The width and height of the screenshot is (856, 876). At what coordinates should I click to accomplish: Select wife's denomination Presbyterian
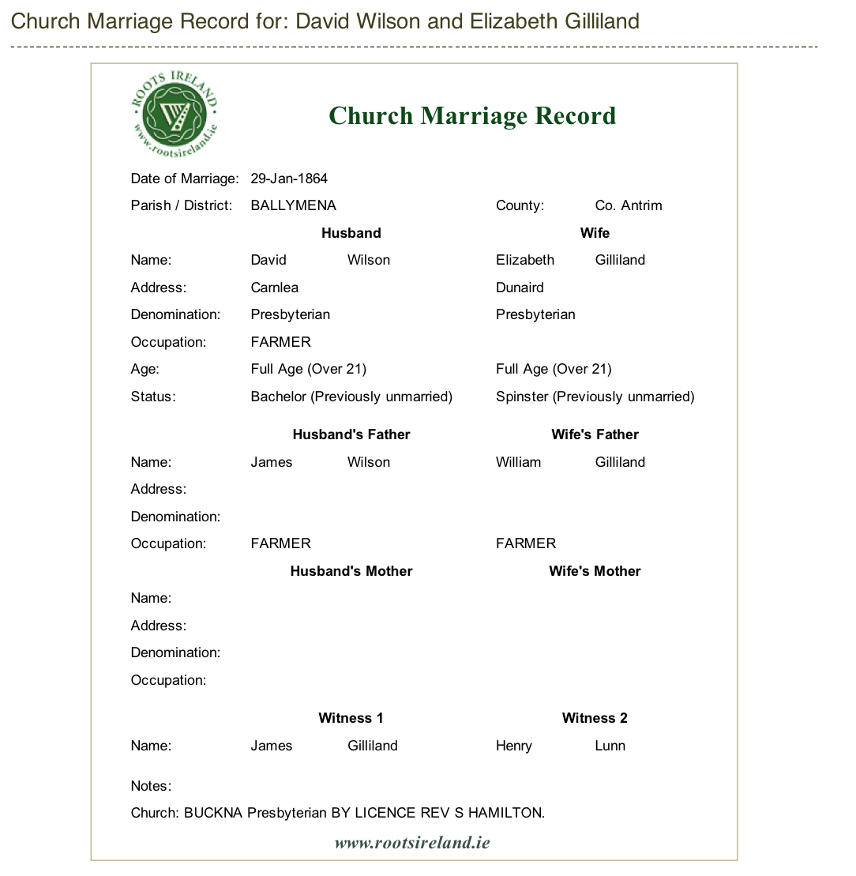[x=535, y=314]
